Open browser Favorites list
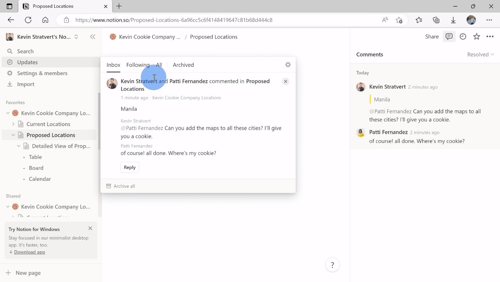The image size is (500, 282). (x=419, y=20)
